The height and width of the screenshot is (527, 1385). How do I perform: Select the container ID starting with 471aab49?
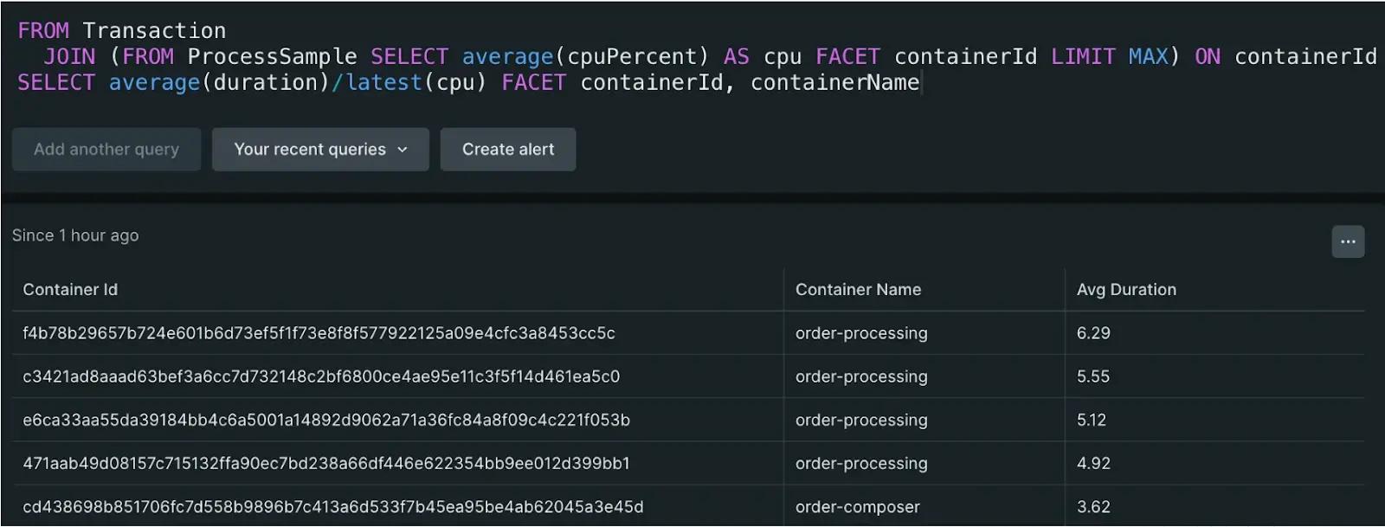326,463
